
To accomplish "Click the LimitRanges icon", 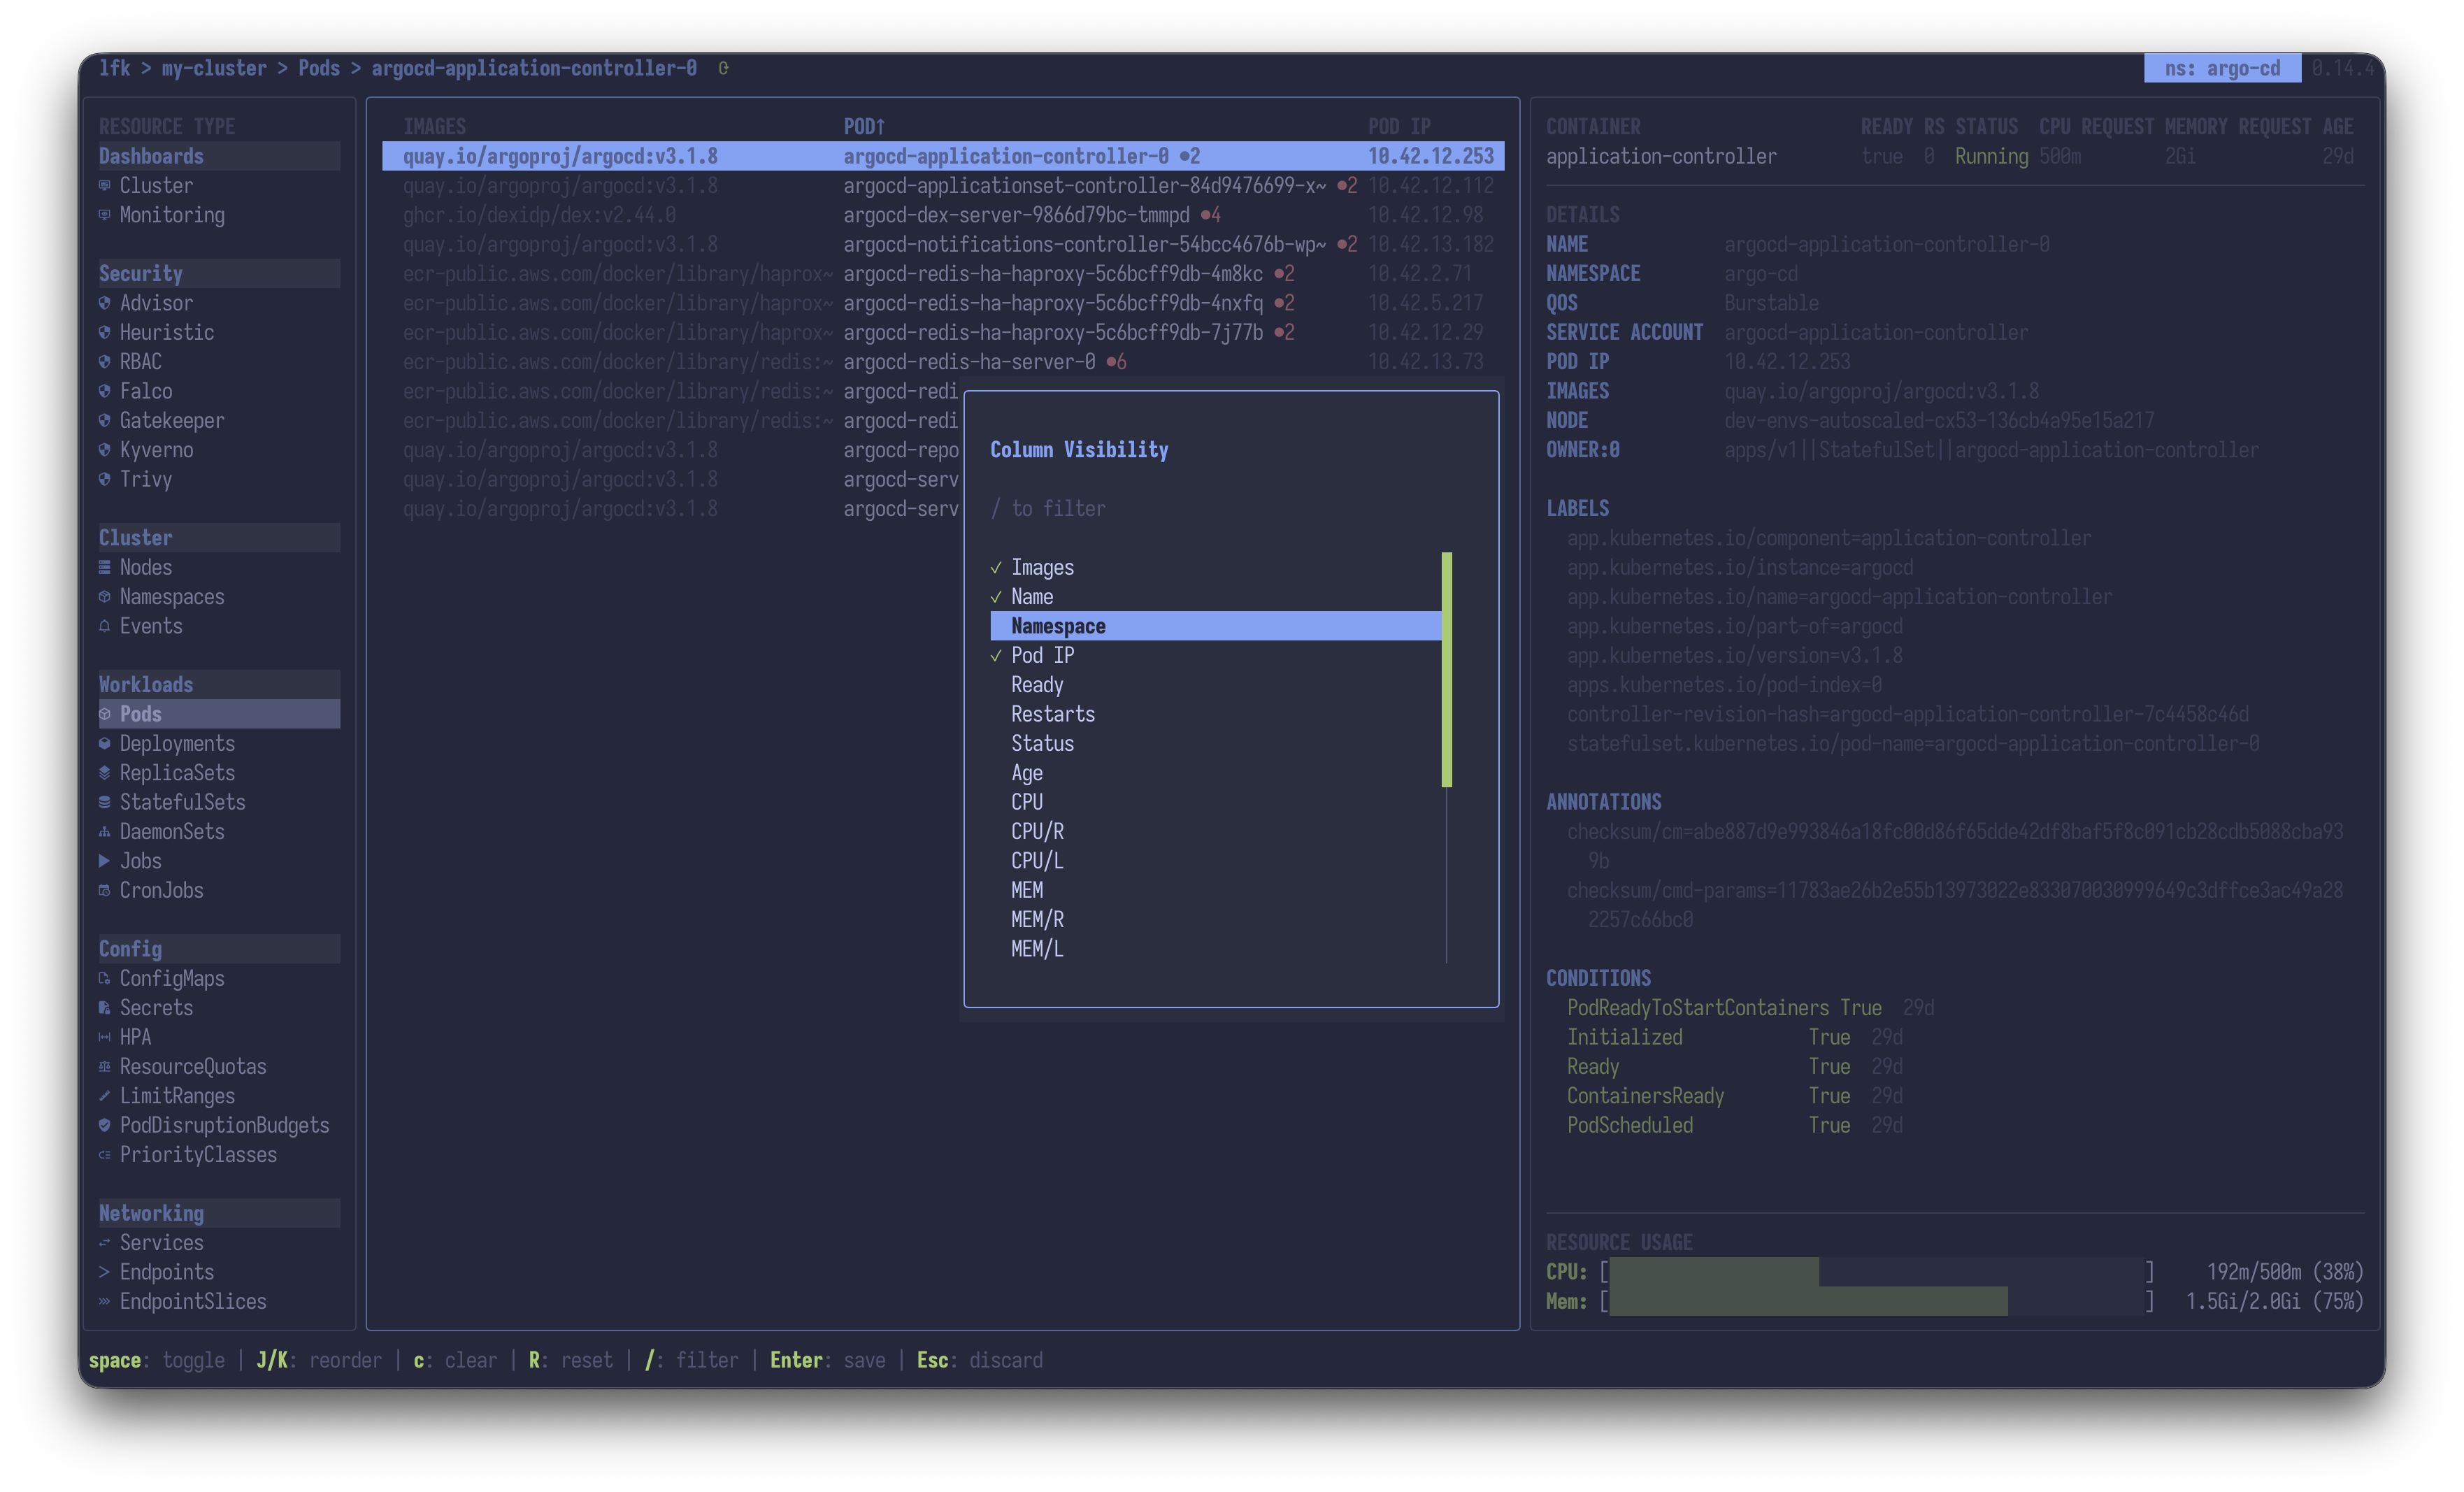I will pos(104,1096).
